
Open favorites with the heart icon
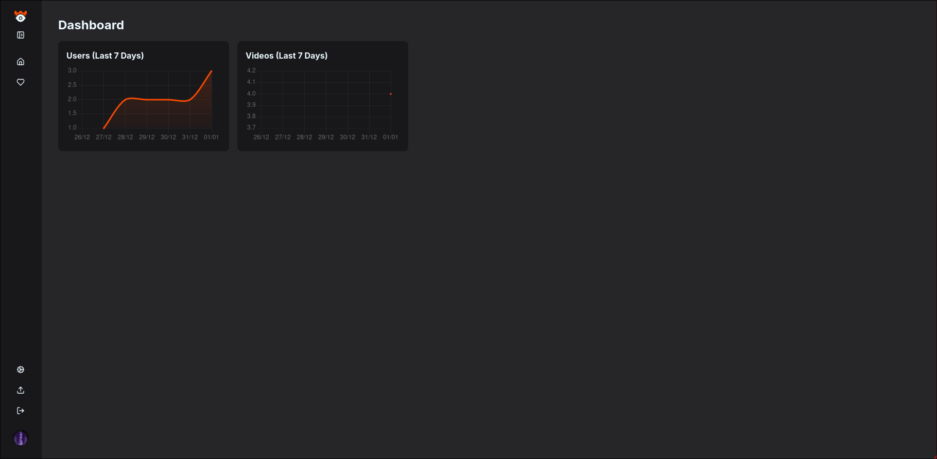pyautogui.click(x=21, y=82)
